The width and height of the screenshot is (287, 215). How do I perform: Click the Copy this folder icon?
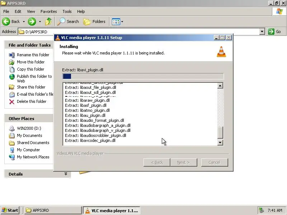tap(12, 69)
